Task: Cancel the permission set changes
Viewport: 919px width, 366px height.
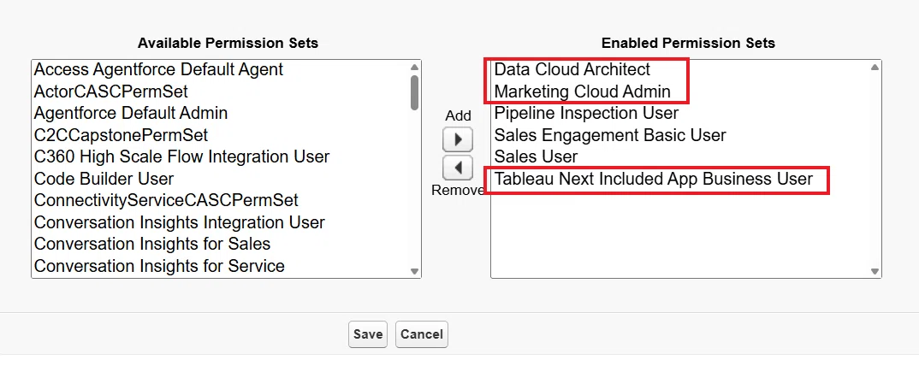Action: point(422,334)
